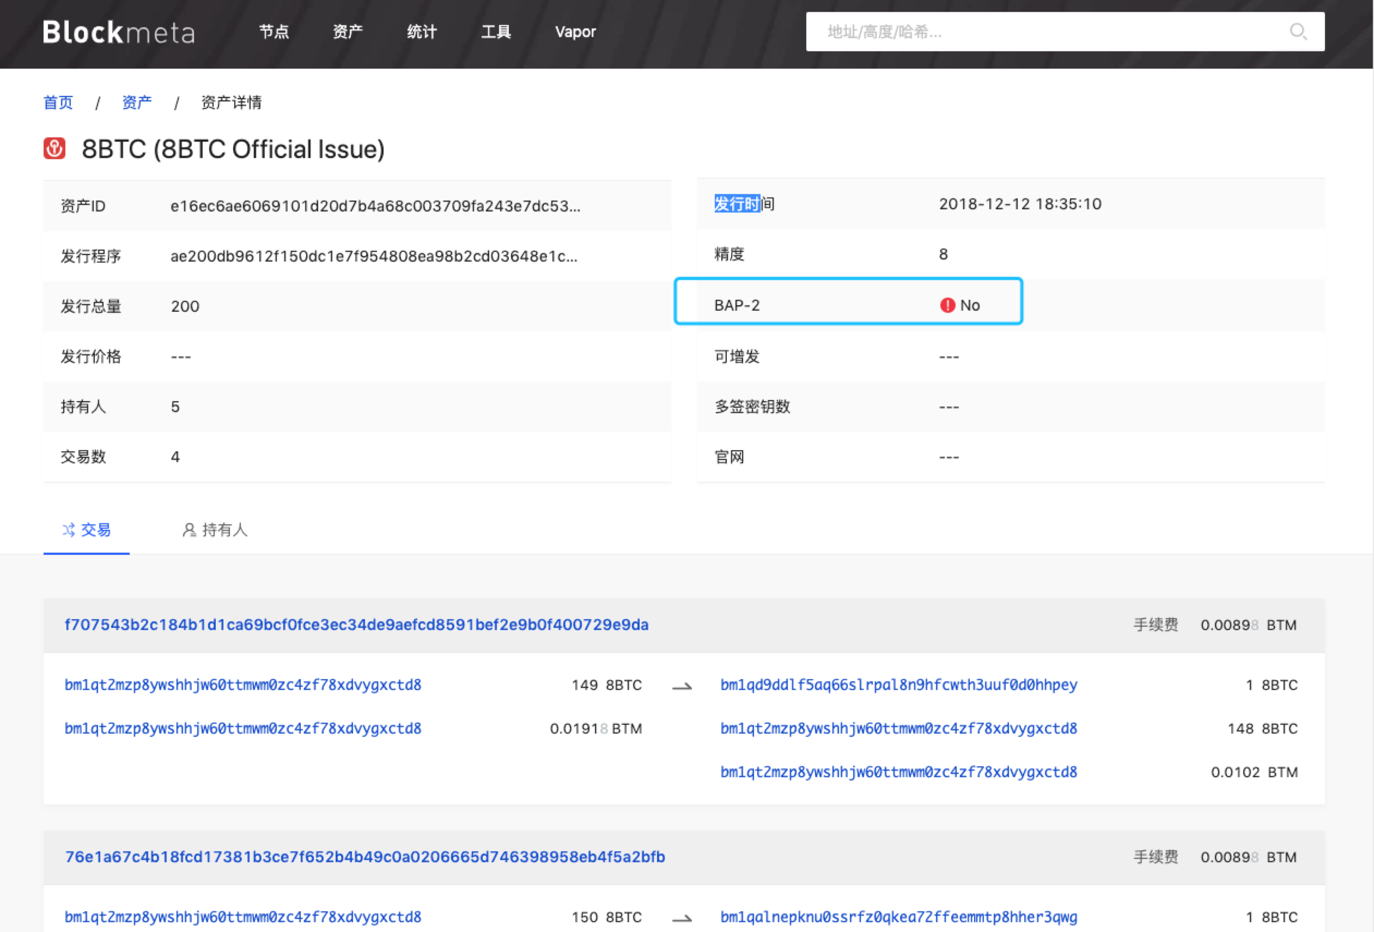Click the shuffle icon on 交易 tab
1374x932 pixels.
pyautogui.click(x=69, y=530)
